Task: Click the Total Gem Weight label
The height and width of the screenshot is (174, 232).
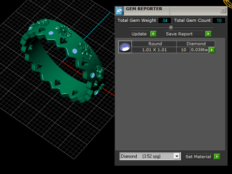Action: click(137, 20)
